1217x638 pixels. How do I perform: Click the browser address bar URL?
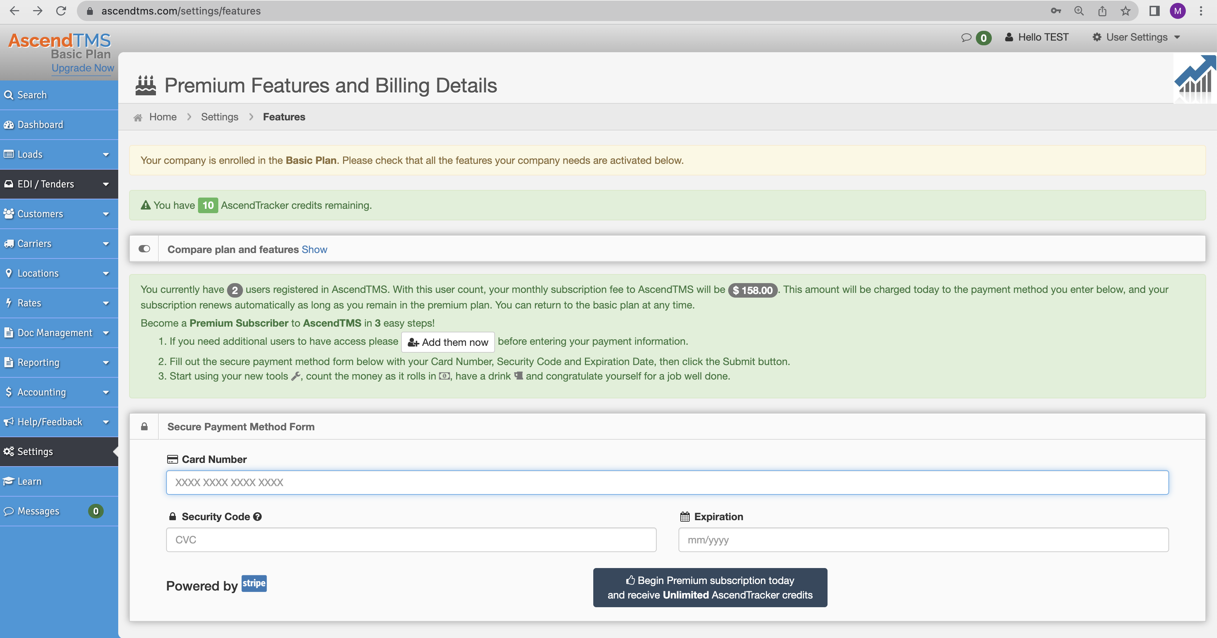coord(181,11)
